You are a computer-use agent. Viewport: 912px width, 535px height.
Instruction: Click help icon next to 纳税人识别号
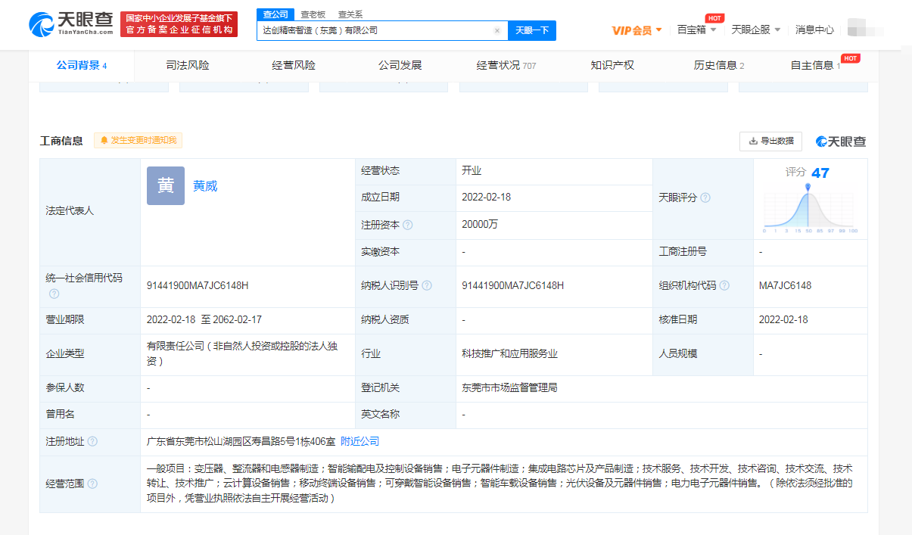tap(427, 285)
